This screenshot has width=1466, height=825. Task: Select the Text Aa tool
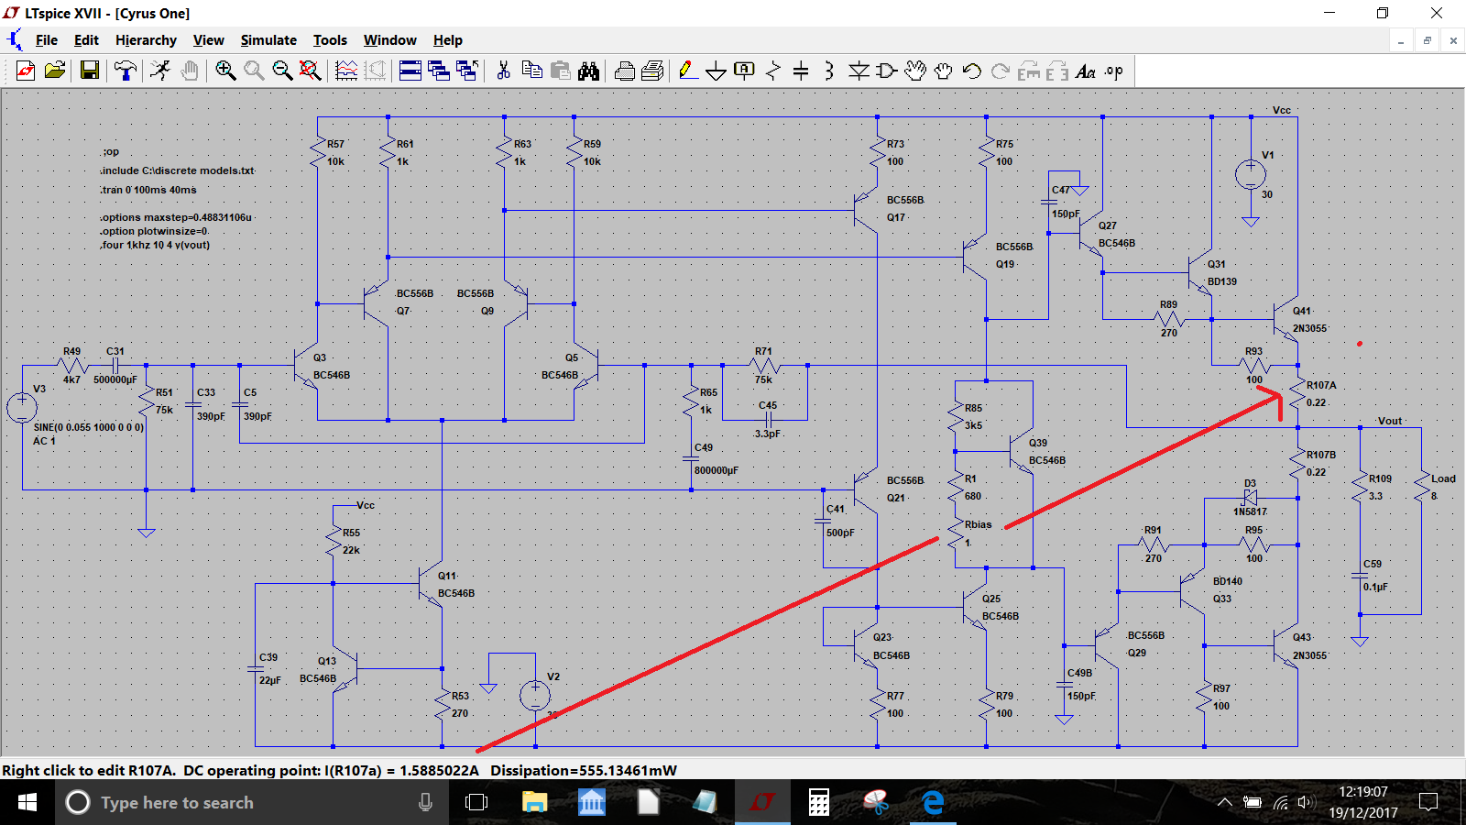pyautogui.click(x=1086, y=71)
